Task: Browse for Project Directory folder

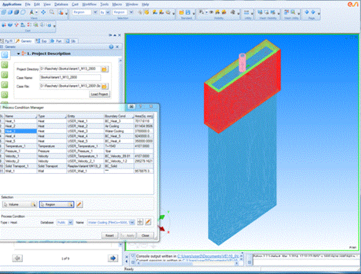Action: pos(105,69)
